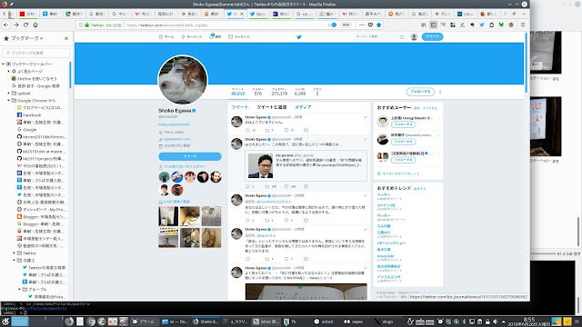The image size is (582, 327).
Task: Select the Tweets tab on profile
Action: tap(240, 107)
